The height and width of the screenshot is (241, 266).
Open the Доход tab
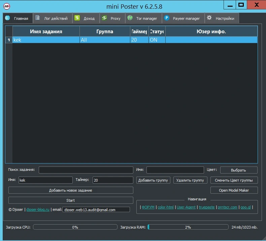[86, 18]
